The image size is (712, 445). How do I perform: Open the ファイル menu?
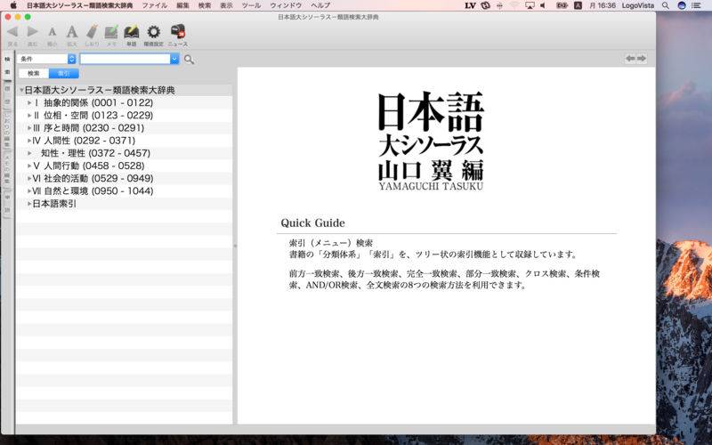[x=155, y=5]
